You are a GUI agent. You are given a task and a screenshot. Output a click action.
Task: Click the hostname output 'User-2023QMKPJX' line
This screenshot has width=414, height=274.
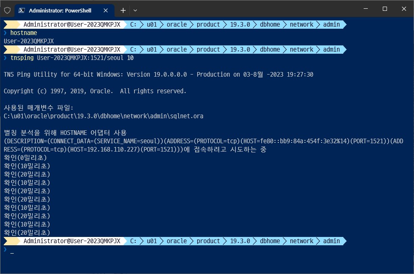click(29, 41)
